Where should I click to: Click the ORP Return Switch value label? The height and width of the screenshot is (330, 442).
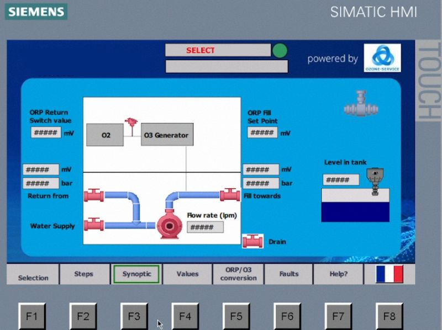(50, 116)
